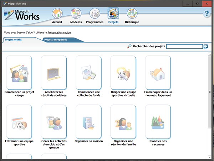Open the Programmes icon

[95, 13]
